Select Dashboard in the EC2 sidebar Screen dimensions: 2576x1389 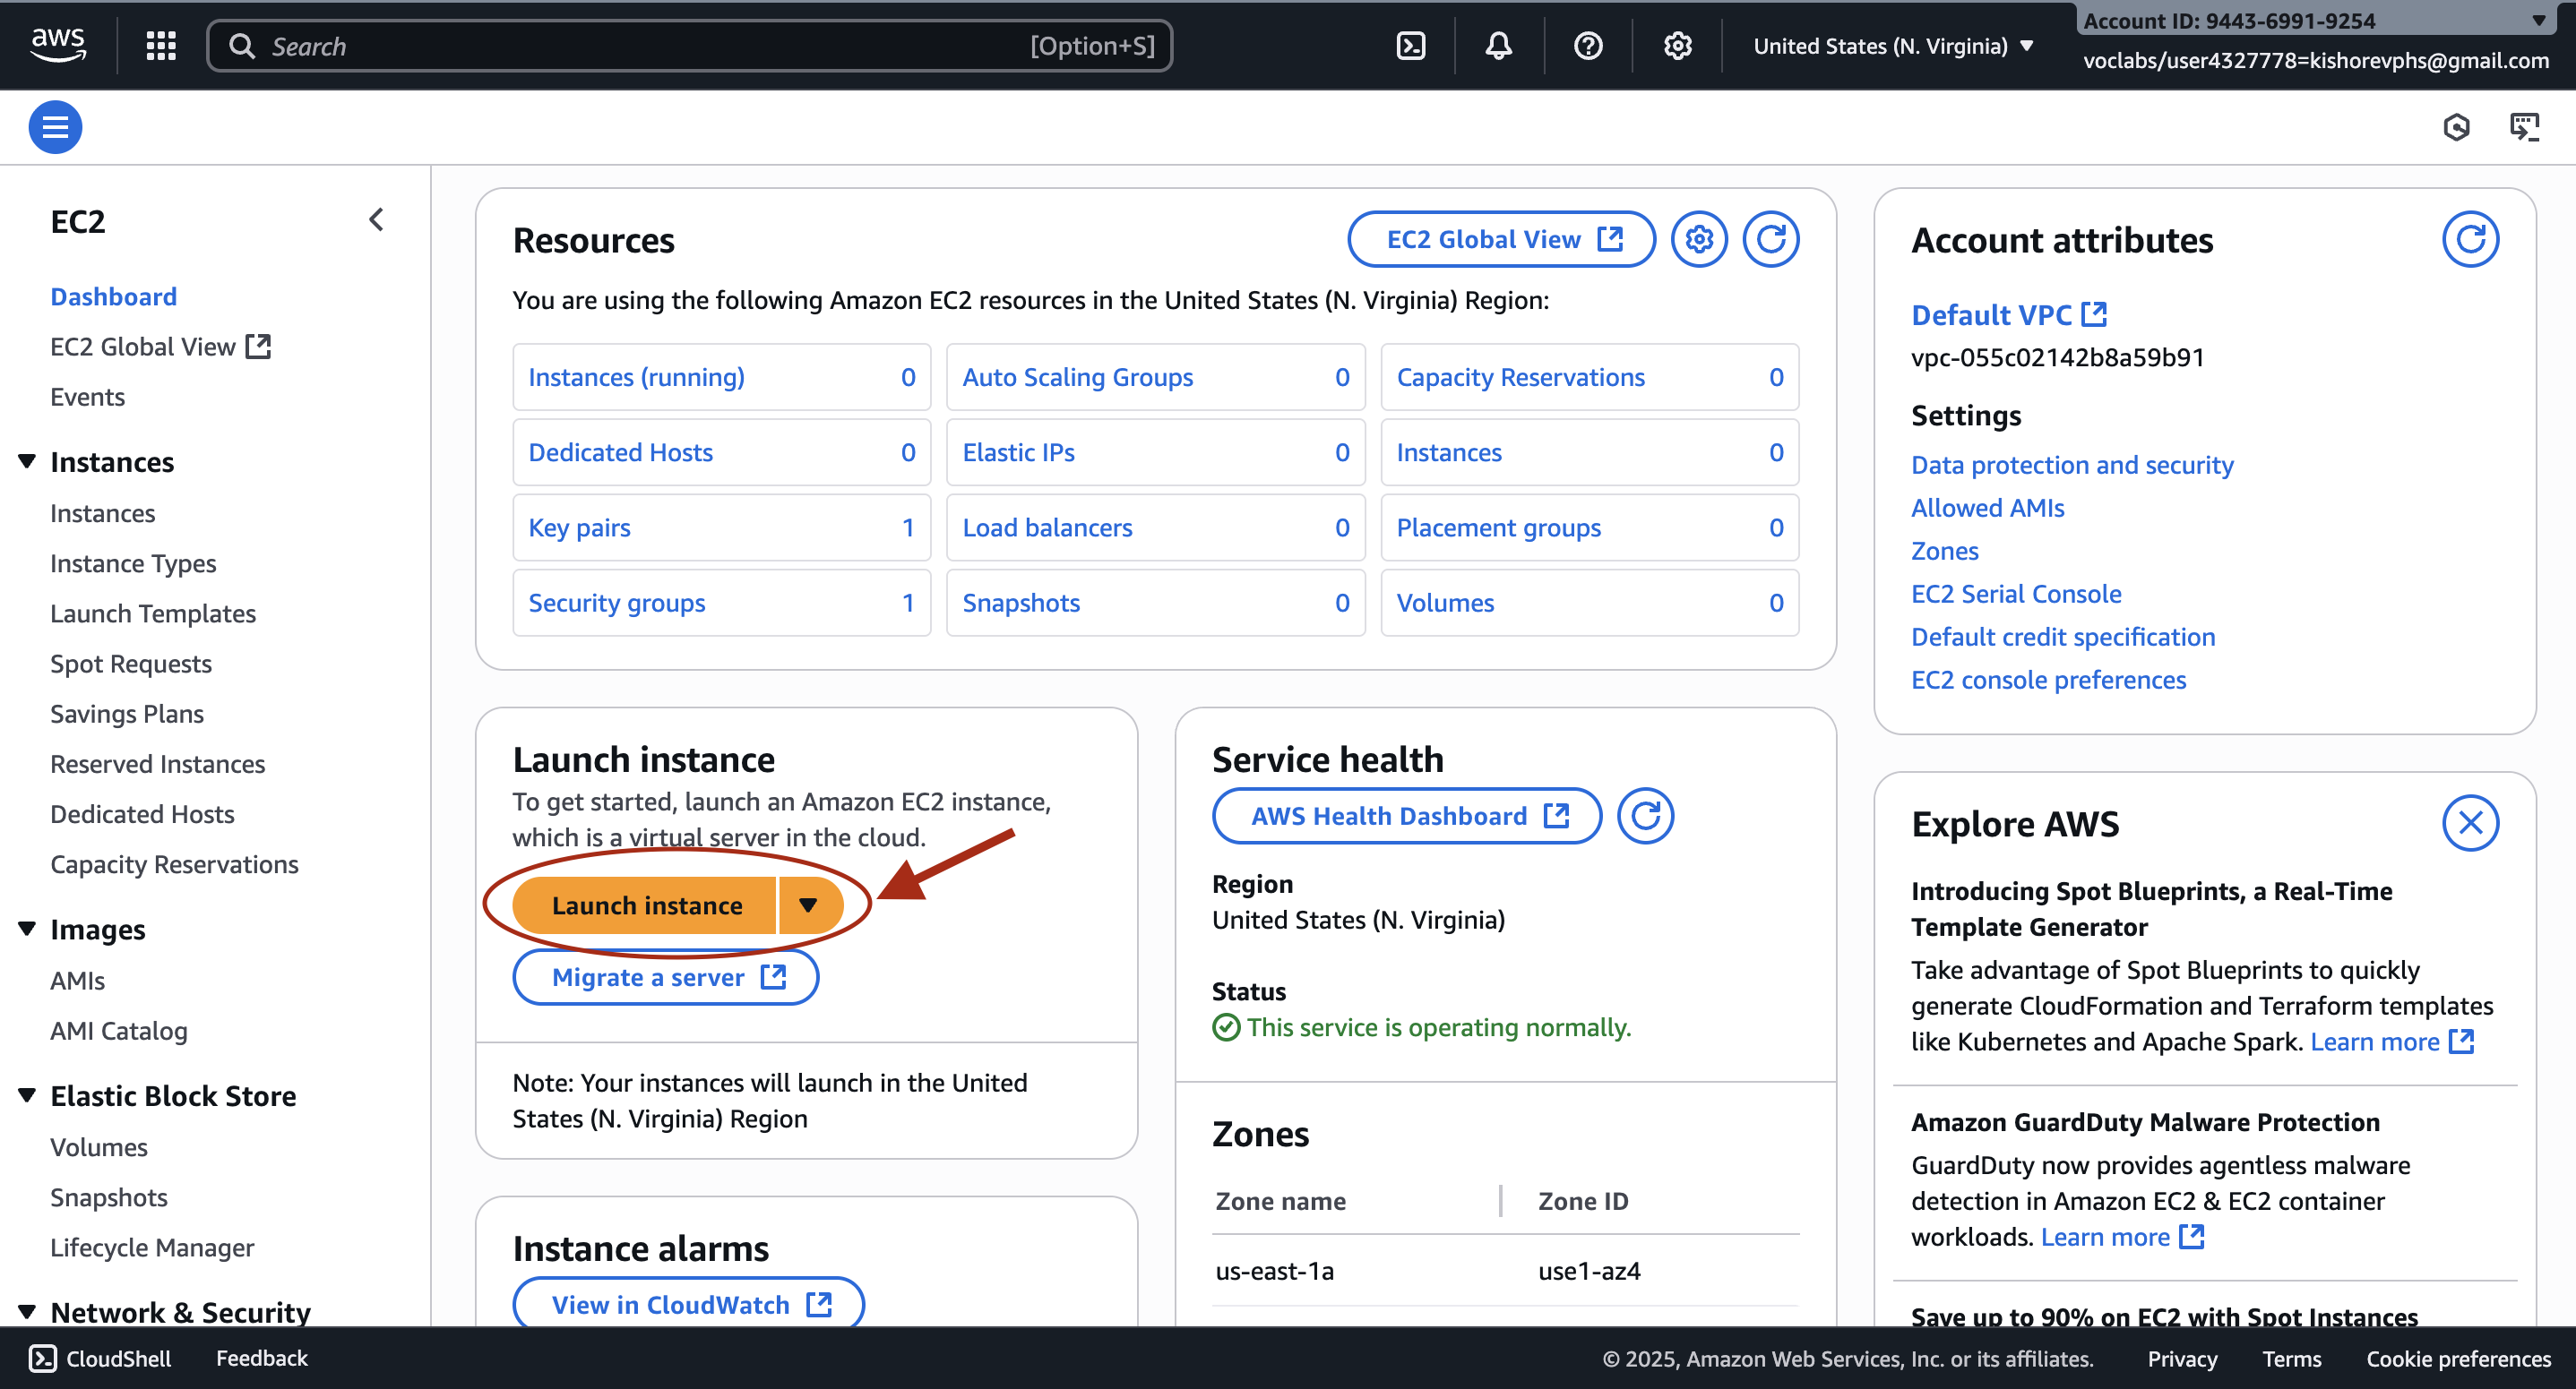(113, 296)
